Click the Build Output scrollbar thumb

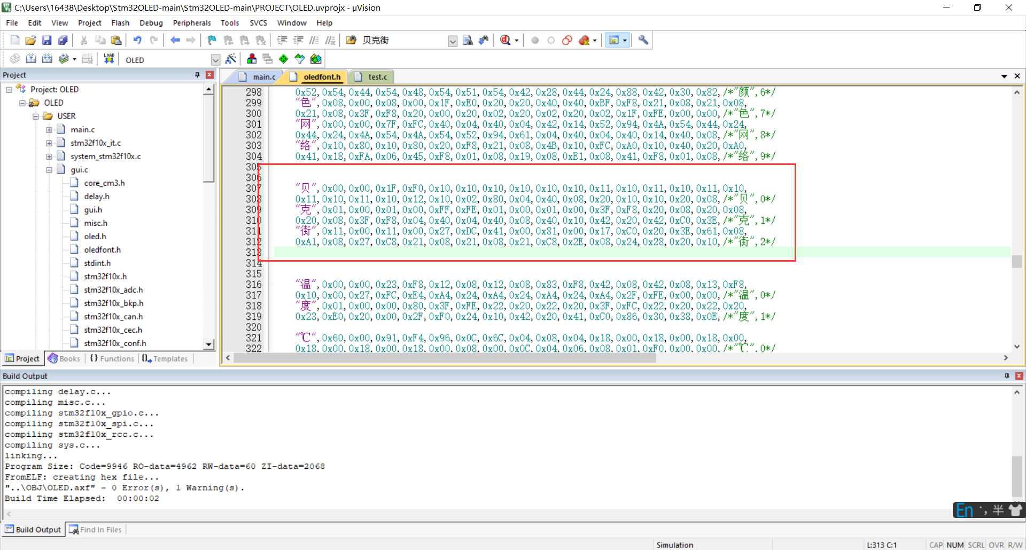click(x=1017, y=477)
